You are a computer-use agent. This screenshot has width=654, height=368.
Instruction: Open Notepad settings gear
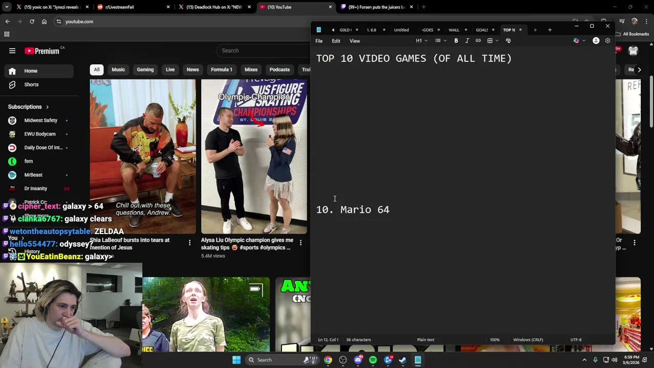(608, 41)
